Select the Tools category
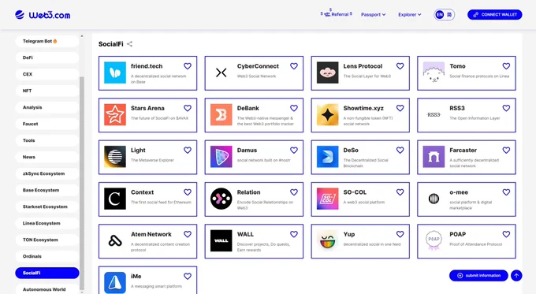 coord(47,140)
